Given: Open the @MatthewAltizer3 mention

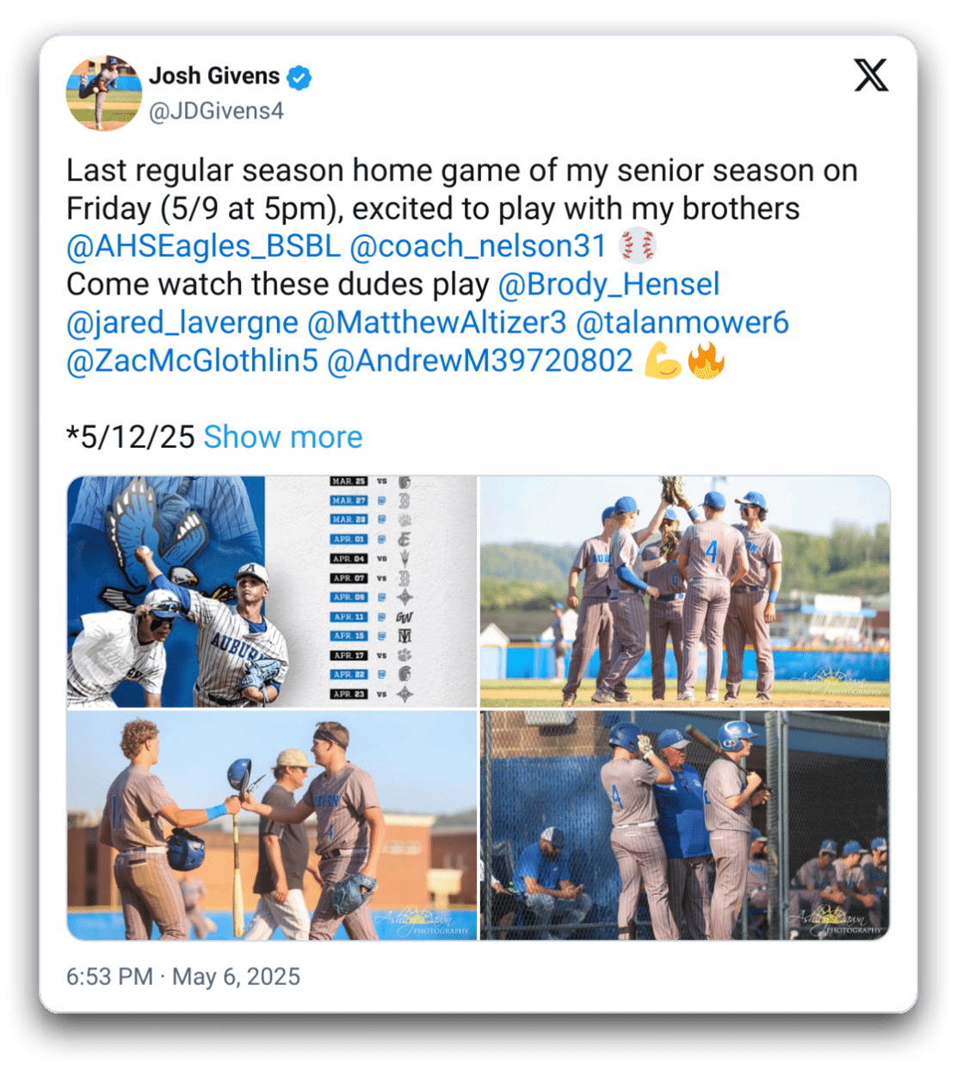Looking at the screenshot, I should [x=437, y=323].
